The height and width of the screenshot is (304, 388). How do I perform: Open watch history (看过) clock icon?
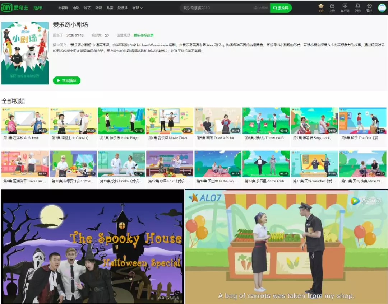(369, 8)
